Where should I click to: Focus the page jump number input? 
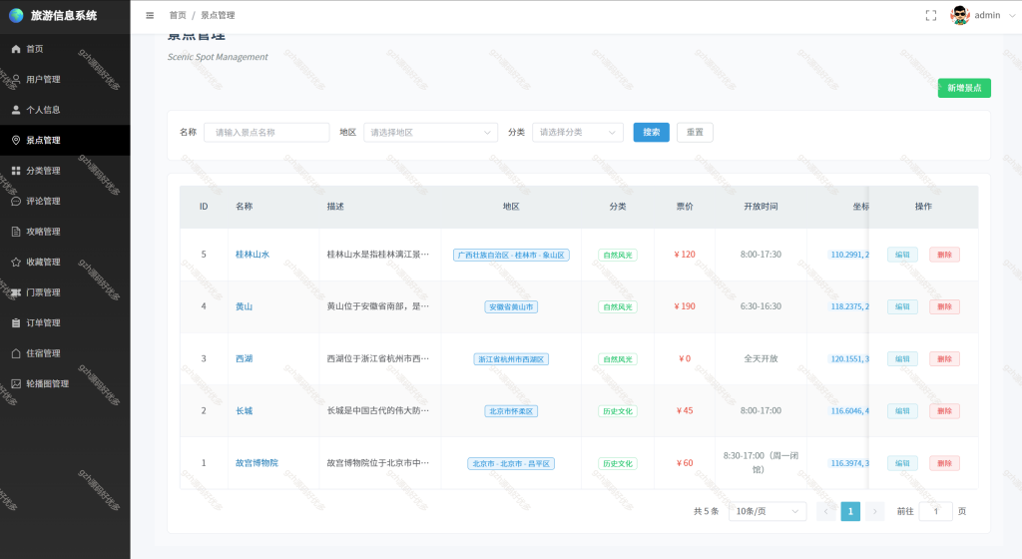[936, 511]
